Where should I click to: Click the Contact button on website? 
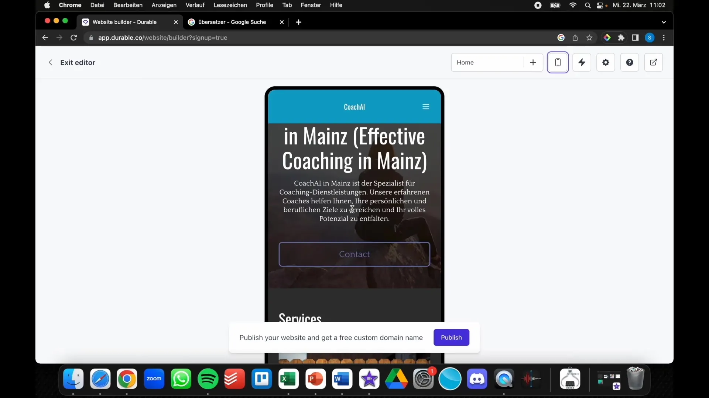[x=354, y=254]
